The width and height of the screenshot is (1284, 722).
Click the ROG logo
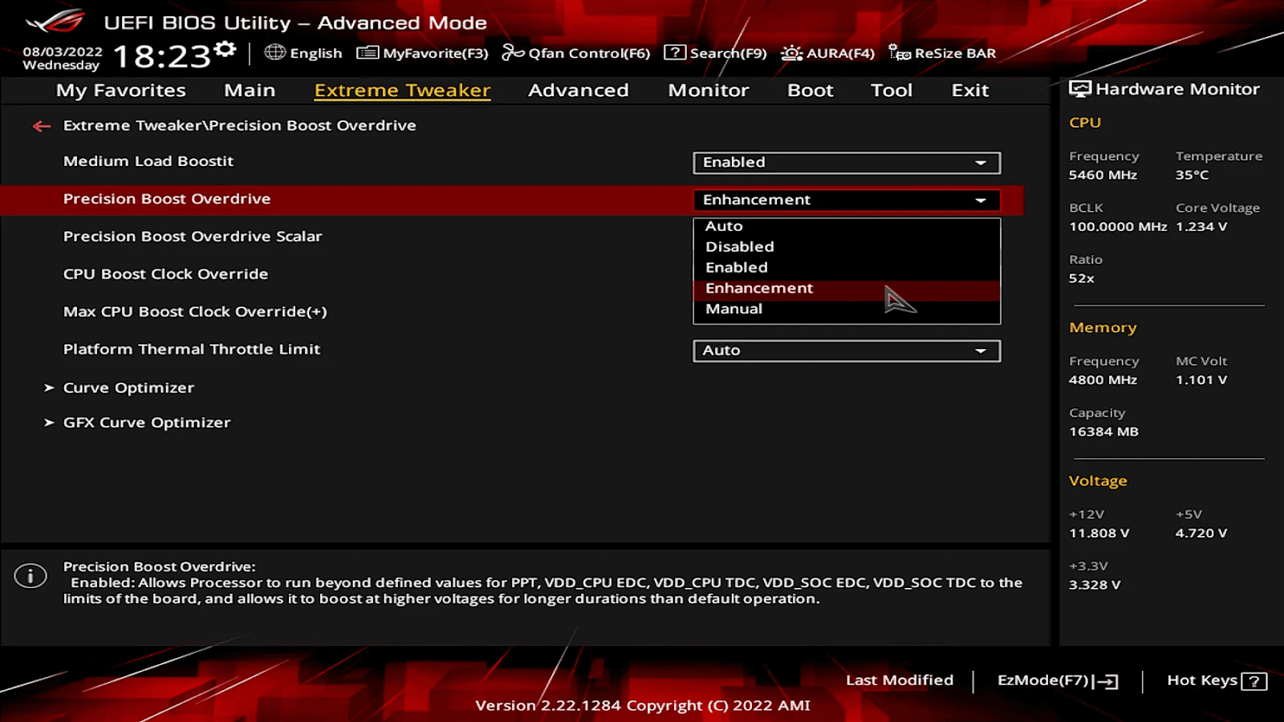(55, 21)
